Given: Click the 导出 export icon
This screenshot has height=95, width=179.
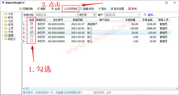Looking at the screenshot, I should click(99, 9).
